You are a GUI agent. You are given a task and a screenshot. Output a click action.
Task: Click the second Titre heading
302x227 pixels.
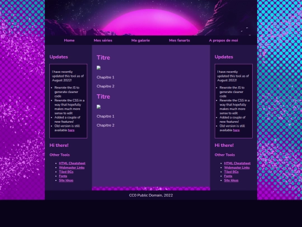coord(103,97)
